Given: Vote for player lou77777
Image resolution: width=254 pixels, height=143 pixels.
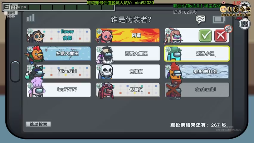Looking at the screenshot, I should 59,90.
